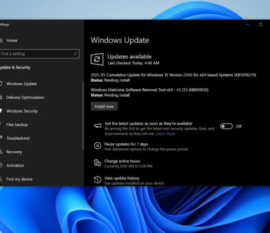Click the history icon for View update history
Viewport: 270px width, 233px height.
(x=98, y=180)
